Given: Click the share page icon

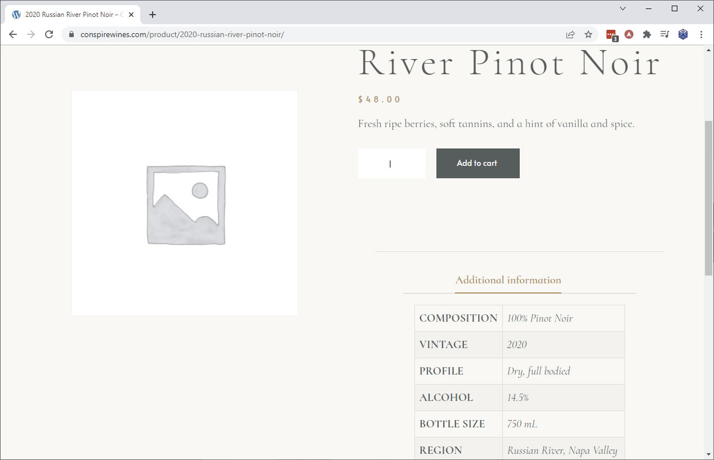Looking at the screenshot, I should (x=570, y=34).
